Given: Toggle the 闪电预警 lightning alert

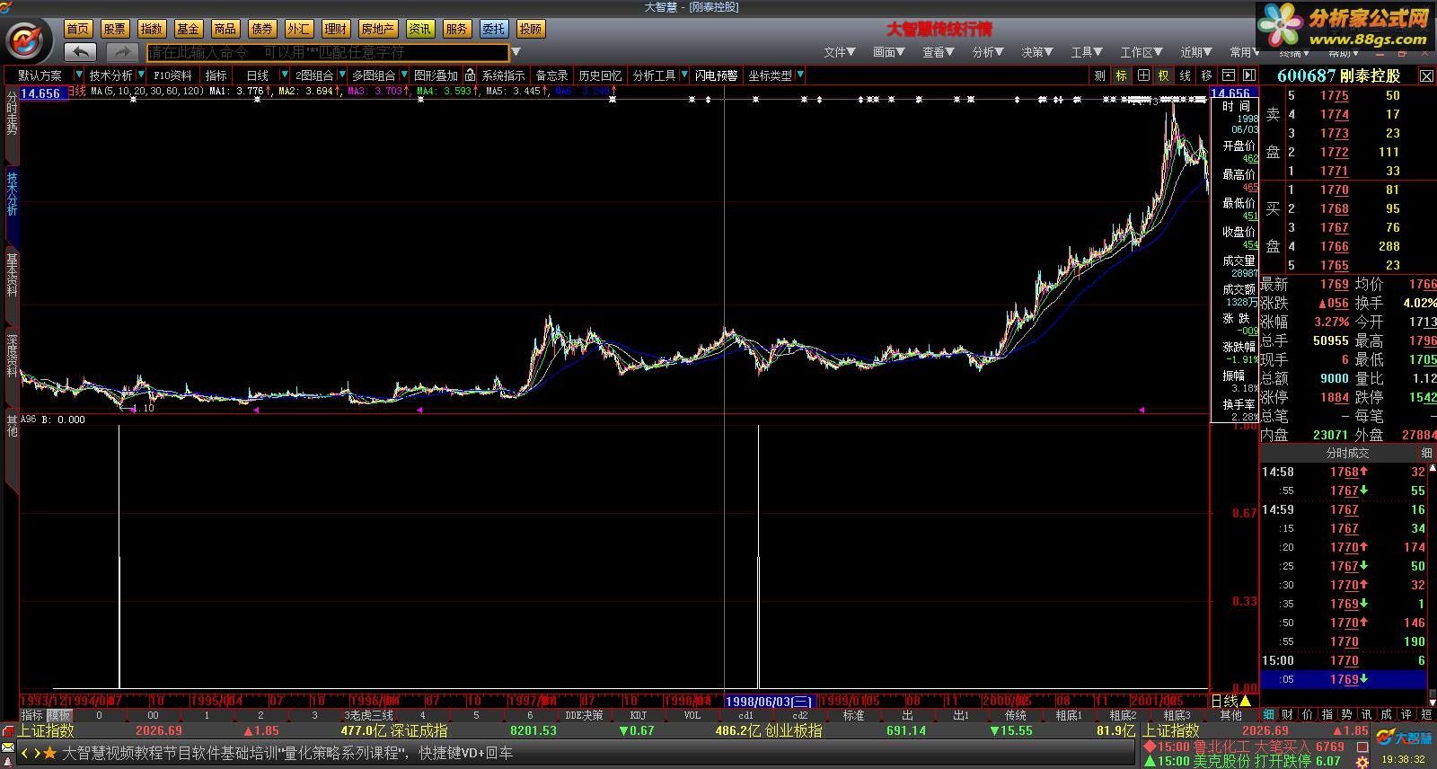Looking at the screenshot, I should click(716, 75).
